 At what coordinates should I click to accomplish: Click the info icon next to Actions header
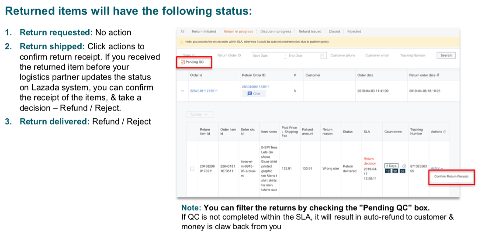[x=445, y=131]
